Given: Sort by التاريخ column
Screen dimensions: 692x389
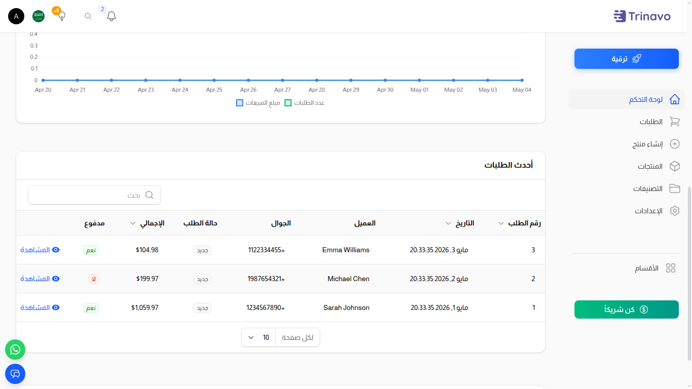Looking at the screenshot, I should pyautogui.click(x=460, y=223).
